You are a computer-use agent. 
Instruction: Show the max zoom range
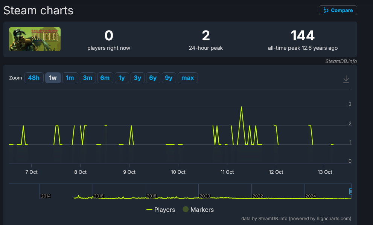coord(188,78)
